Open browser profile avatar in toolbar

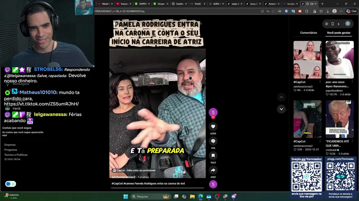[334, 11]
